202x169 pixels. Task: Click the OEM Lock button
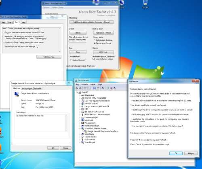coord(103,52)
